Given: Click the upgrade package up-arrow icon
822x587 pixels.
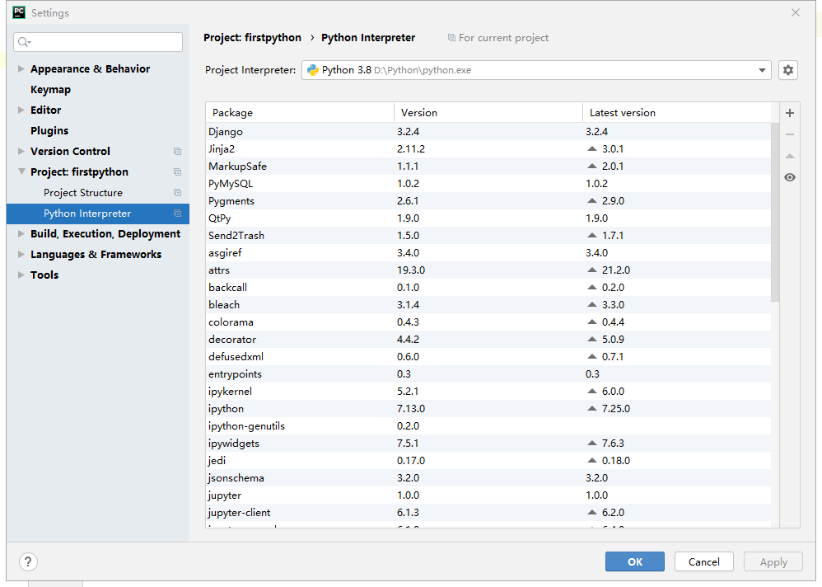Looking at the screenshot, I should coord(790,156).
